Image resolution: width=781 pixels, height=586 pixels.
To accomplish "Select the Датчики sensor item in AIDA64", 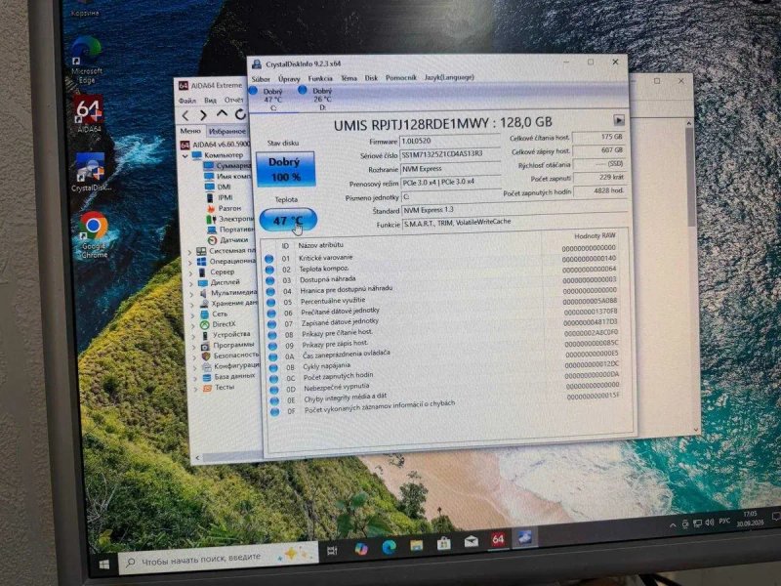I will click(228, 240).
